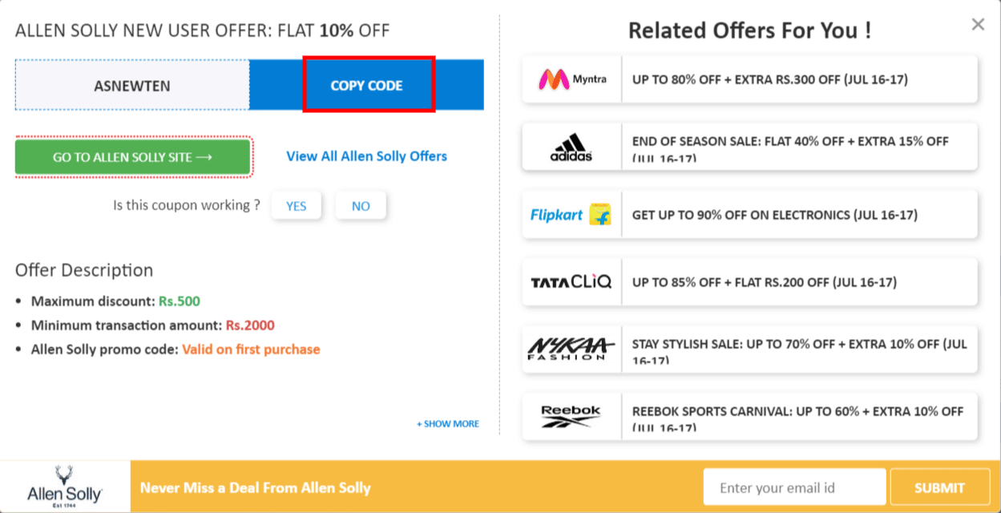
Task: Expand offer details via SHOW MORE
Action: click(447, 423)
